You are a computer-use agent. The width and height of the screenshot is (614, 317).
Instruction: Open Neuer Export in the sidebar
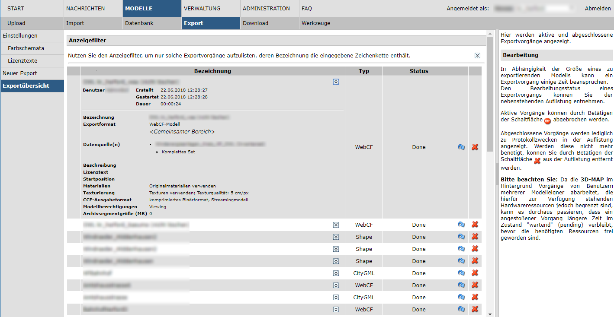(32, 73)
